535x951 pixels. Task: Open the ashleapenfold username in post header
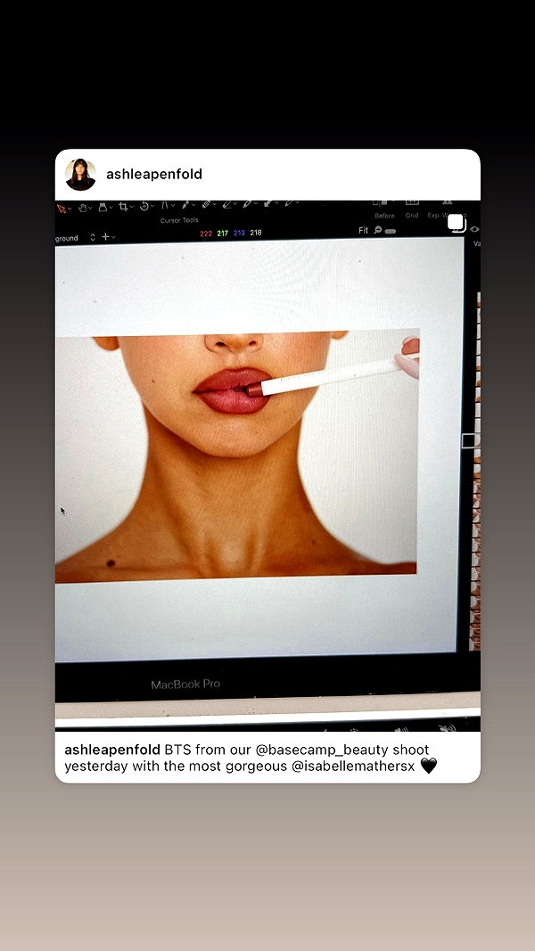click(x=154, y=174)
